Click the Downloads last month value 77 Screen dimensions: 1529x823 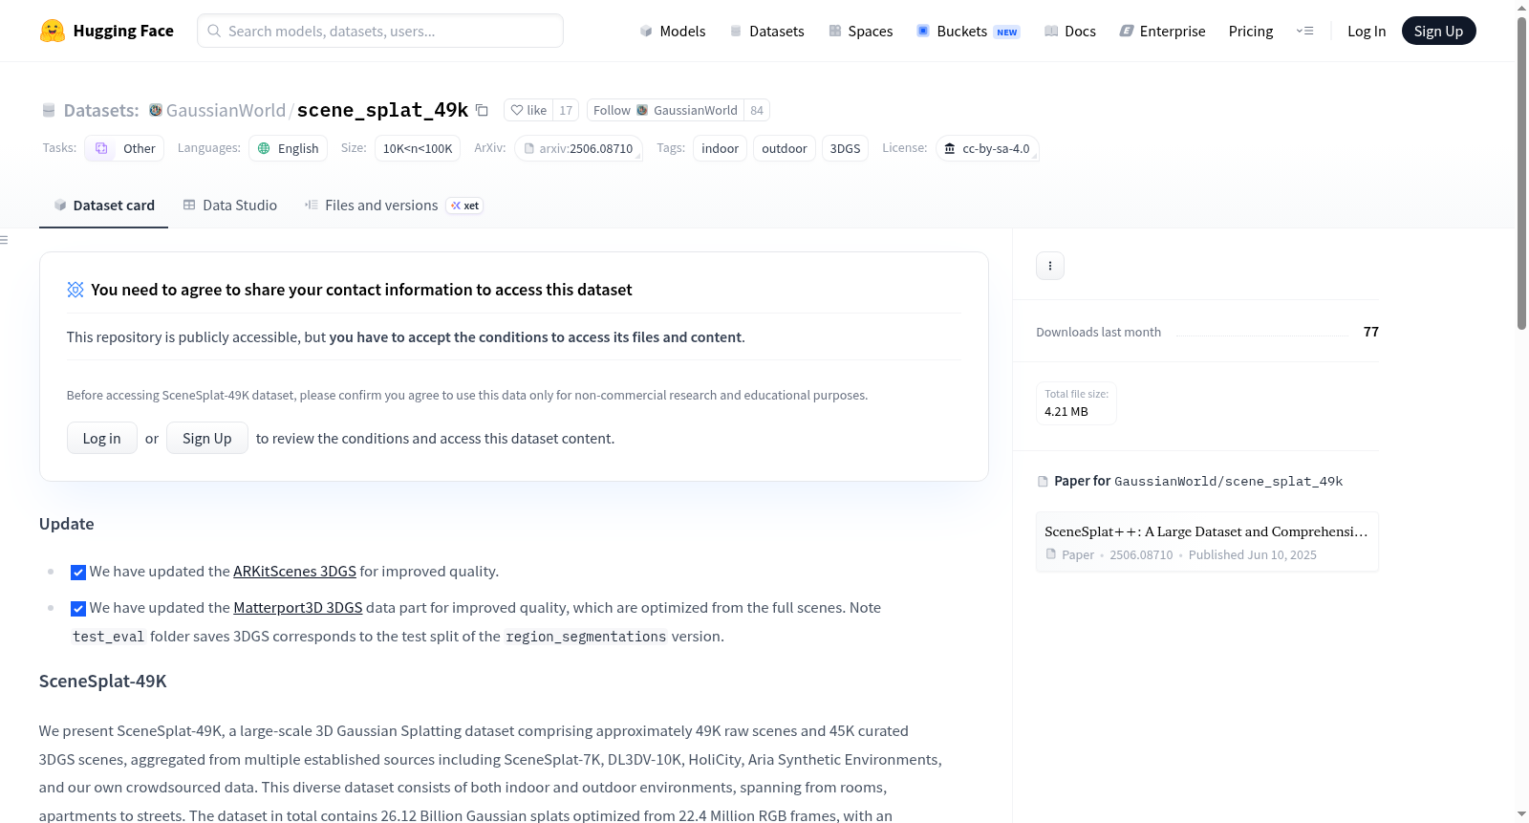[1371, 332]
